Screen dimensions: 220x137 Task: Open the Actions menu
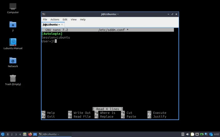pyautogui.click(x=55, y=19)
